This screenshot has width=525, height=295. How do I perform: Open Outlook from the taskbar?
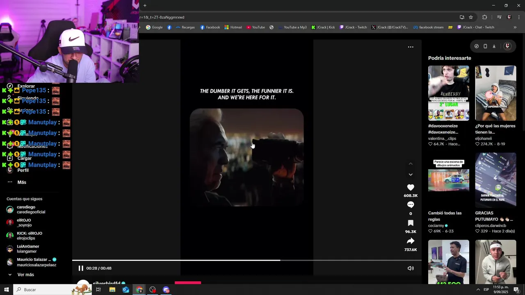click(126, 290)
